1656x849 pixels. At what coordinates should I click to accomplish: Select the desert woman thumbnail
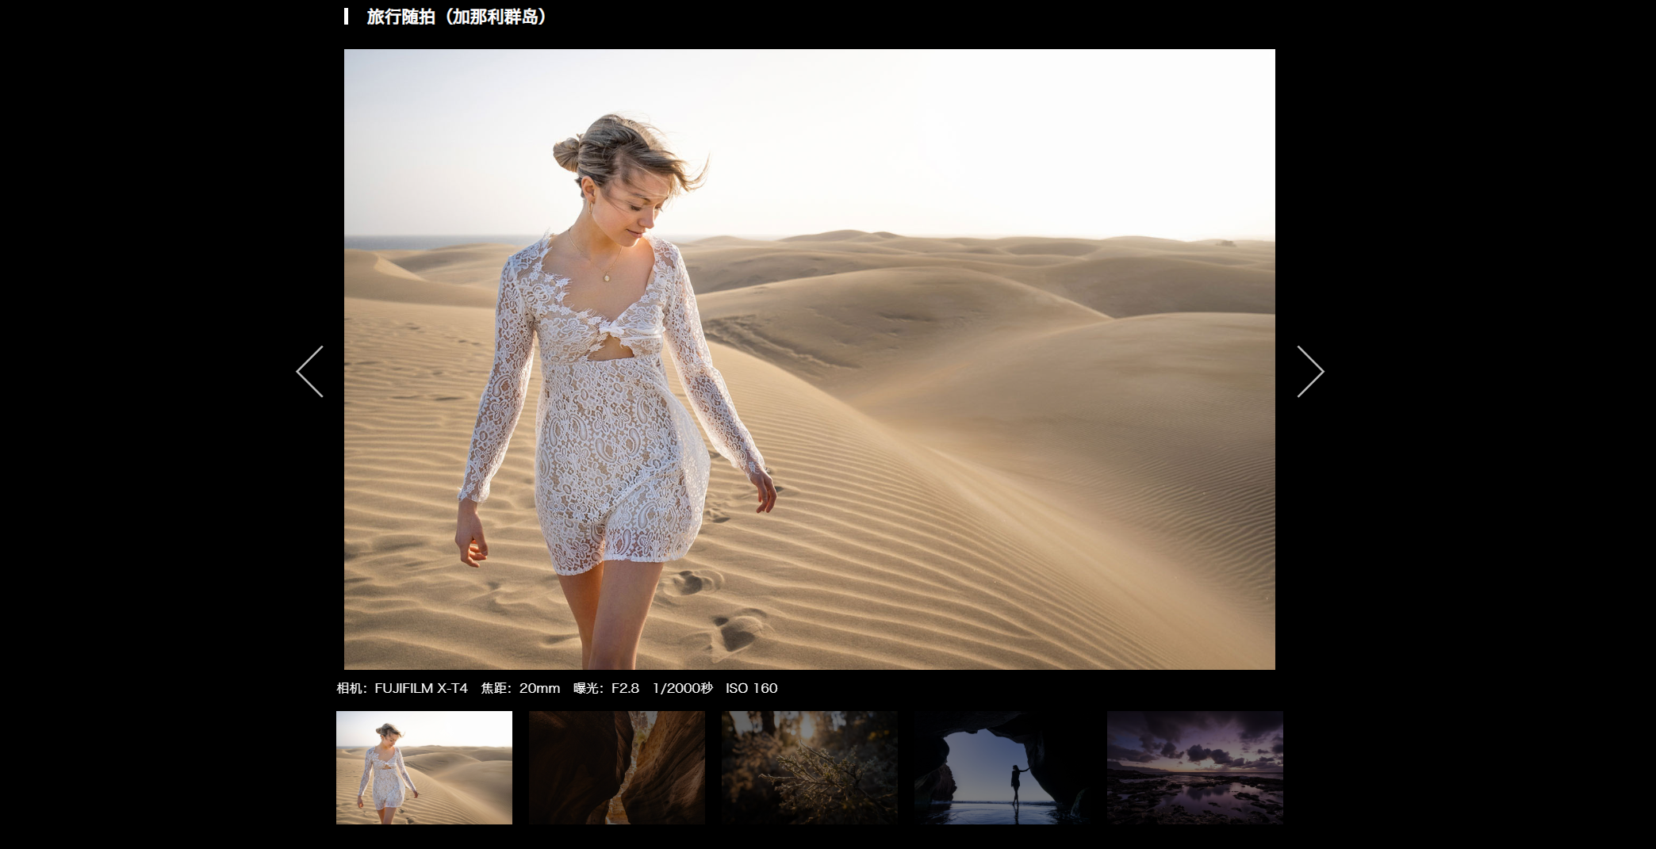424,767
